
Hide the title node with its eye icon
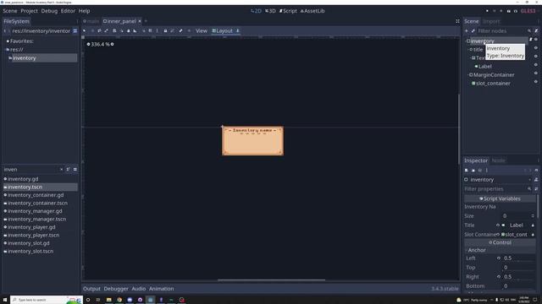point(536,48)
